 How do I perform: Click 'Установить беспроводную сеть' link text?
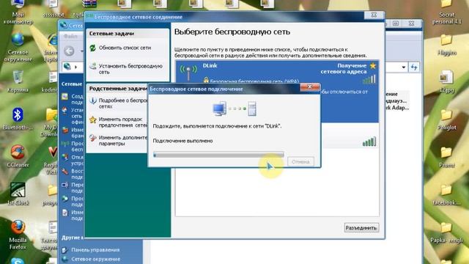click(x=130, y=69)
